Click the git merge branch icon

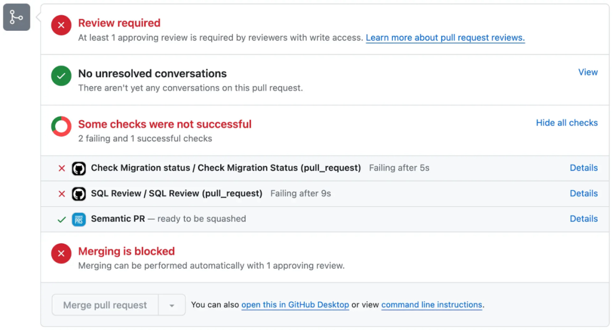click(x=16, y=17)
